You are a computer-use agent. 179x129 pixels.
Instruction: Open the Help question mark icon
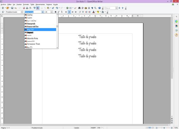(x=99, y=8)
